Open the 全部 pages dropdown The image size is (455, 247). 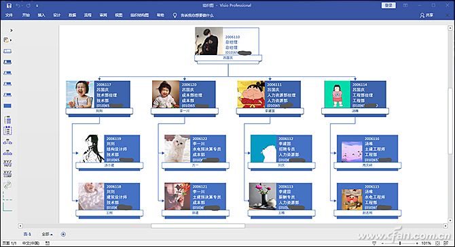(47, 234)
